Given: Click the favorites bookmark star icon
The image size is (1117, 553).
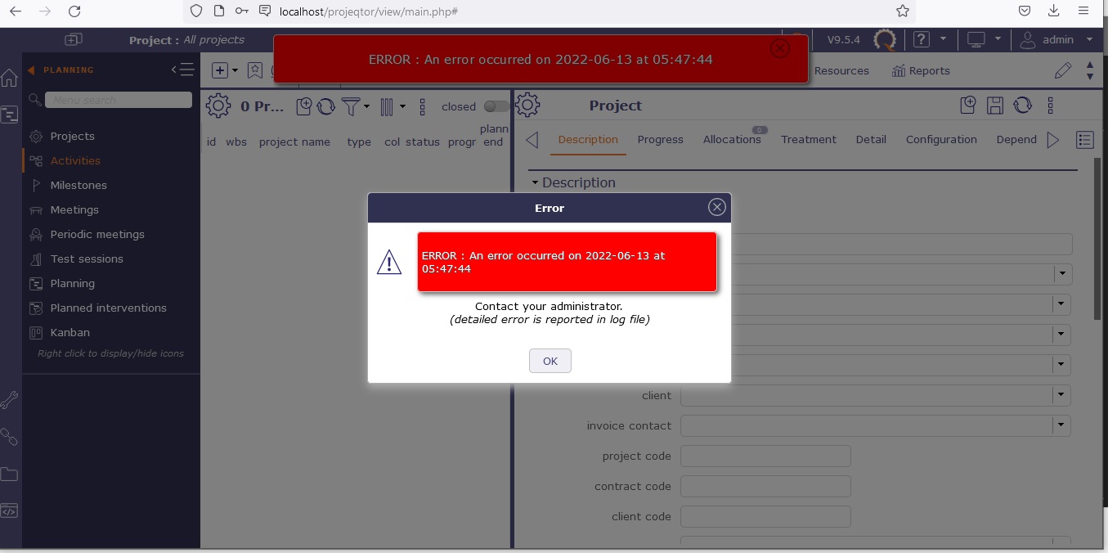Looking at the screenshot, I should 255,70.
